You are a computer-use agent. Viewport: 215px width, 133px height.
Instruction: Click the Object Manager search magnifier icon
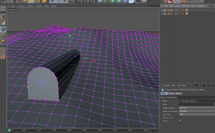click(209, 6)
